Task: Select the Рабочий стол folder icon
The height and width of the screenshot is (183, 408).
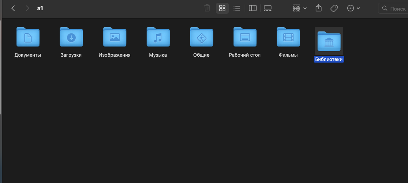Action: 245,37
